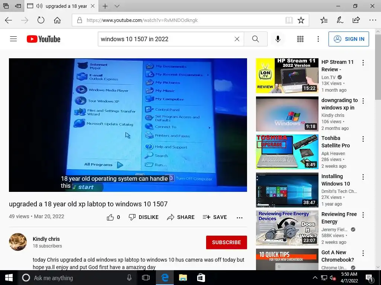
Task: Open the Kindly chris channel name link
Action: click(46, 239)
